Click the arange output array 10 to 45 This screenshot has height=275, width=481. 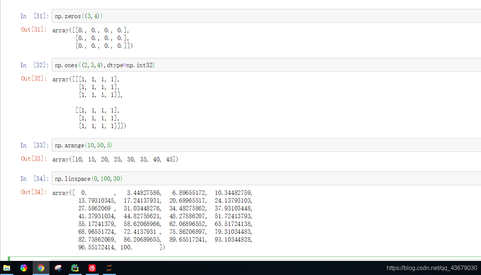(x=115, y=159)
